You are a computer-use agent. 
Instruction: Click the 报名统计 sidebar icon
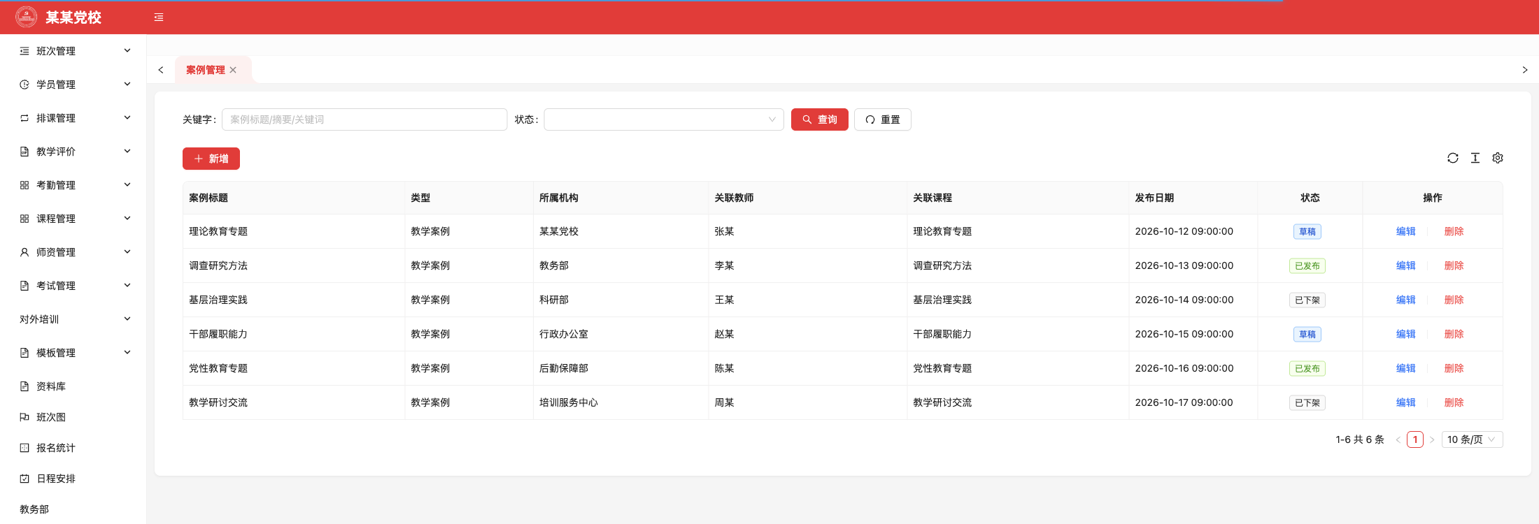coord(24,448)
